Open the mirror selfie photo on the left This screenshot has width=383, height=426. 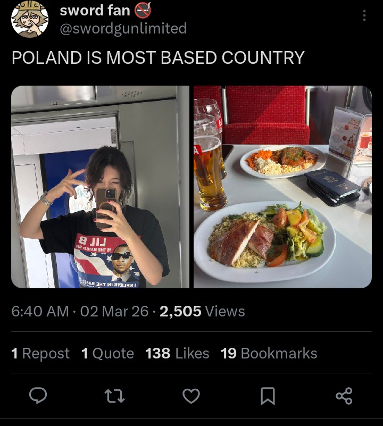[x=100, y=187]
